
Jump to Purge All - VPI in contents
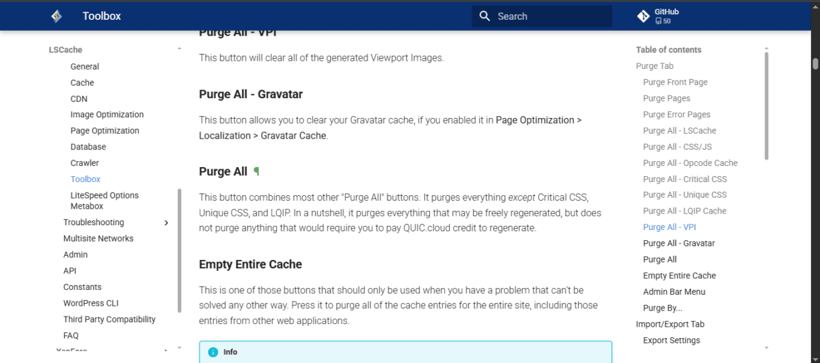click(670, 227)
